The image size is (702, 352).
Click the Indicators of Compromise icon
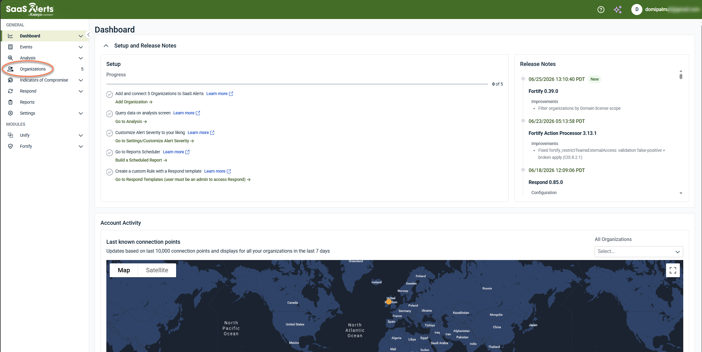pos(10,80)
